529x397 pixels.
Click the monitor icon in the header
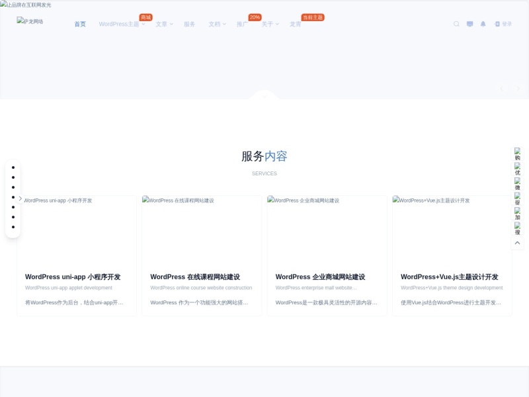click(469, 24)
